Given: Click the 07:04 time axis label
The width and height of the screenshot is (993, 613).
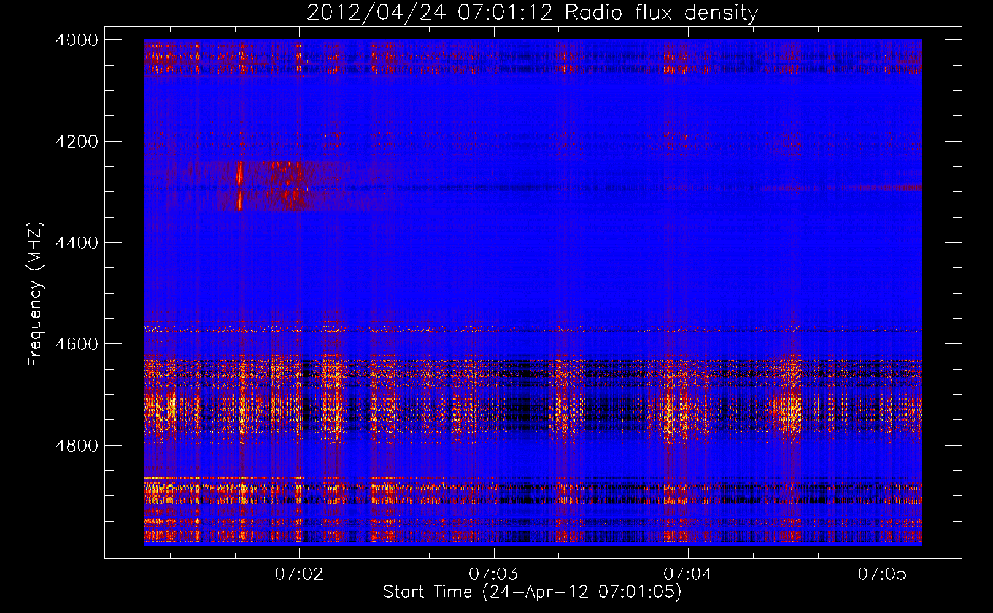Looking at the screenshot, I should coord(688,574).
